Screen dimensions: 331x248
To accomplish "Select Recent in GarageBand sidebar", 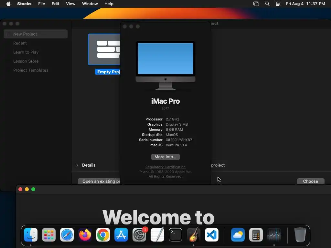I will (x=36, y=43).
